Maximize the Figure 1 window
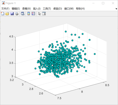 pos(103,3)
